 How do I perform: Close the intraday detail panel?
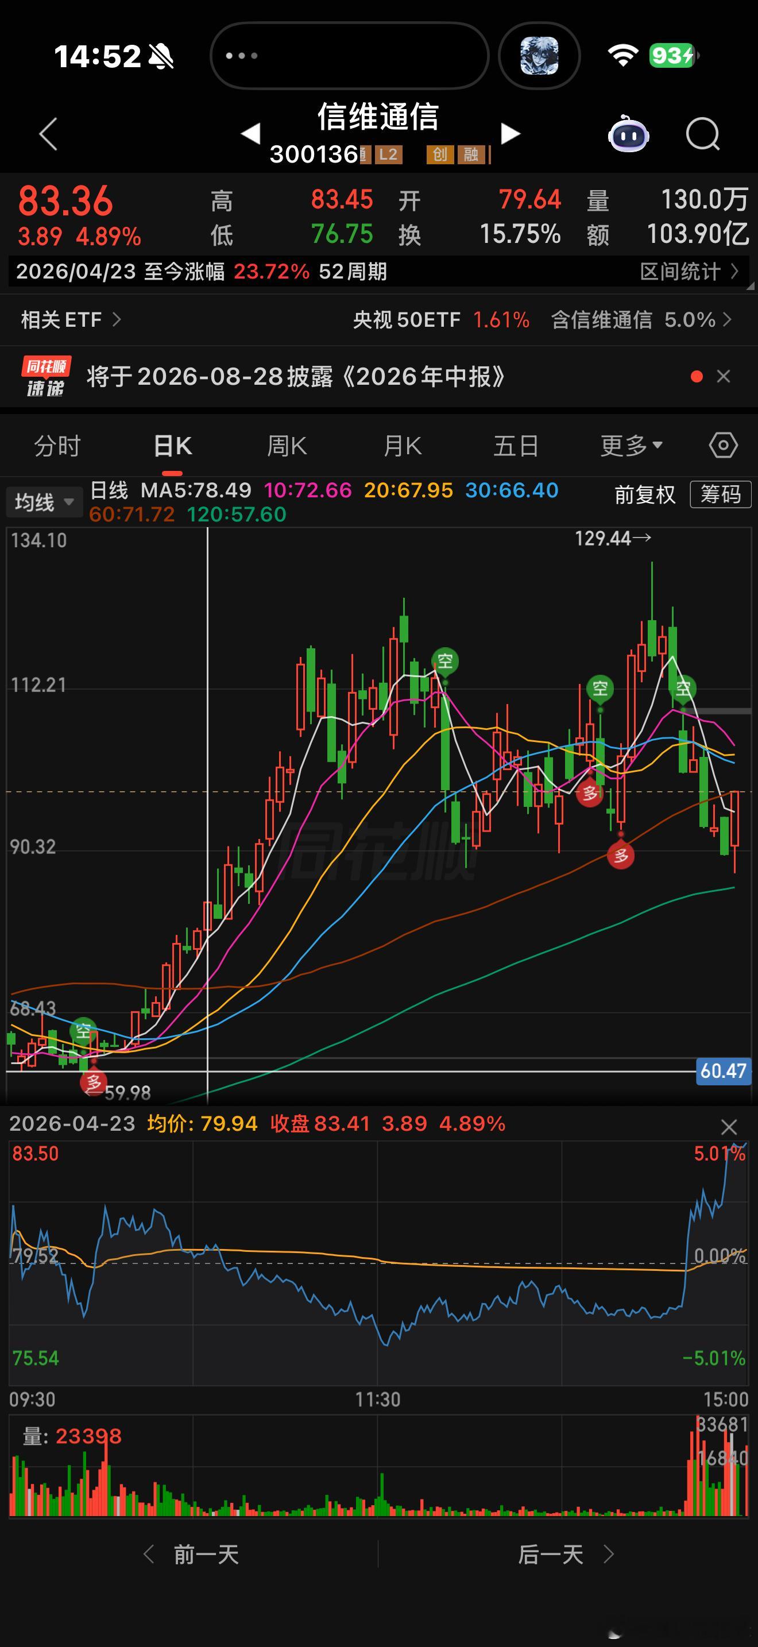[729, 1127]
